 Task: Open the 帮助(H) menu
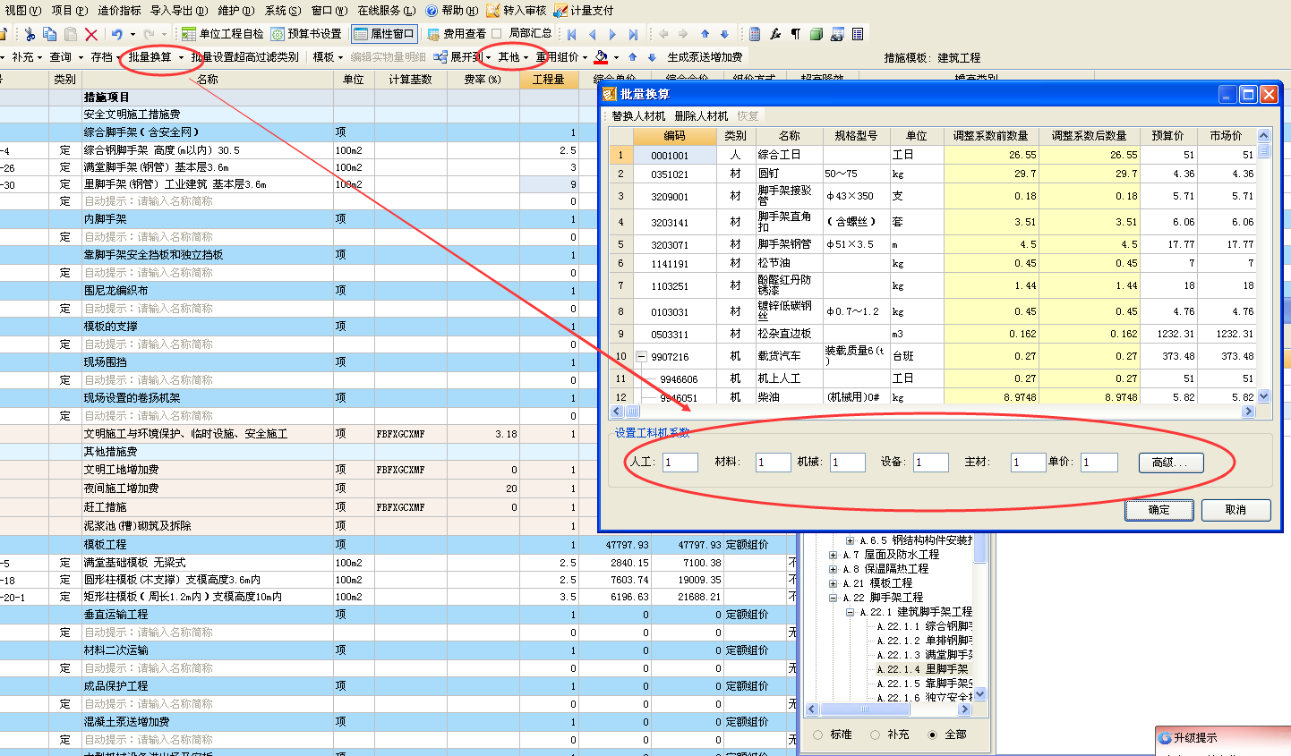pyautogui.click(x=452, y=11)
